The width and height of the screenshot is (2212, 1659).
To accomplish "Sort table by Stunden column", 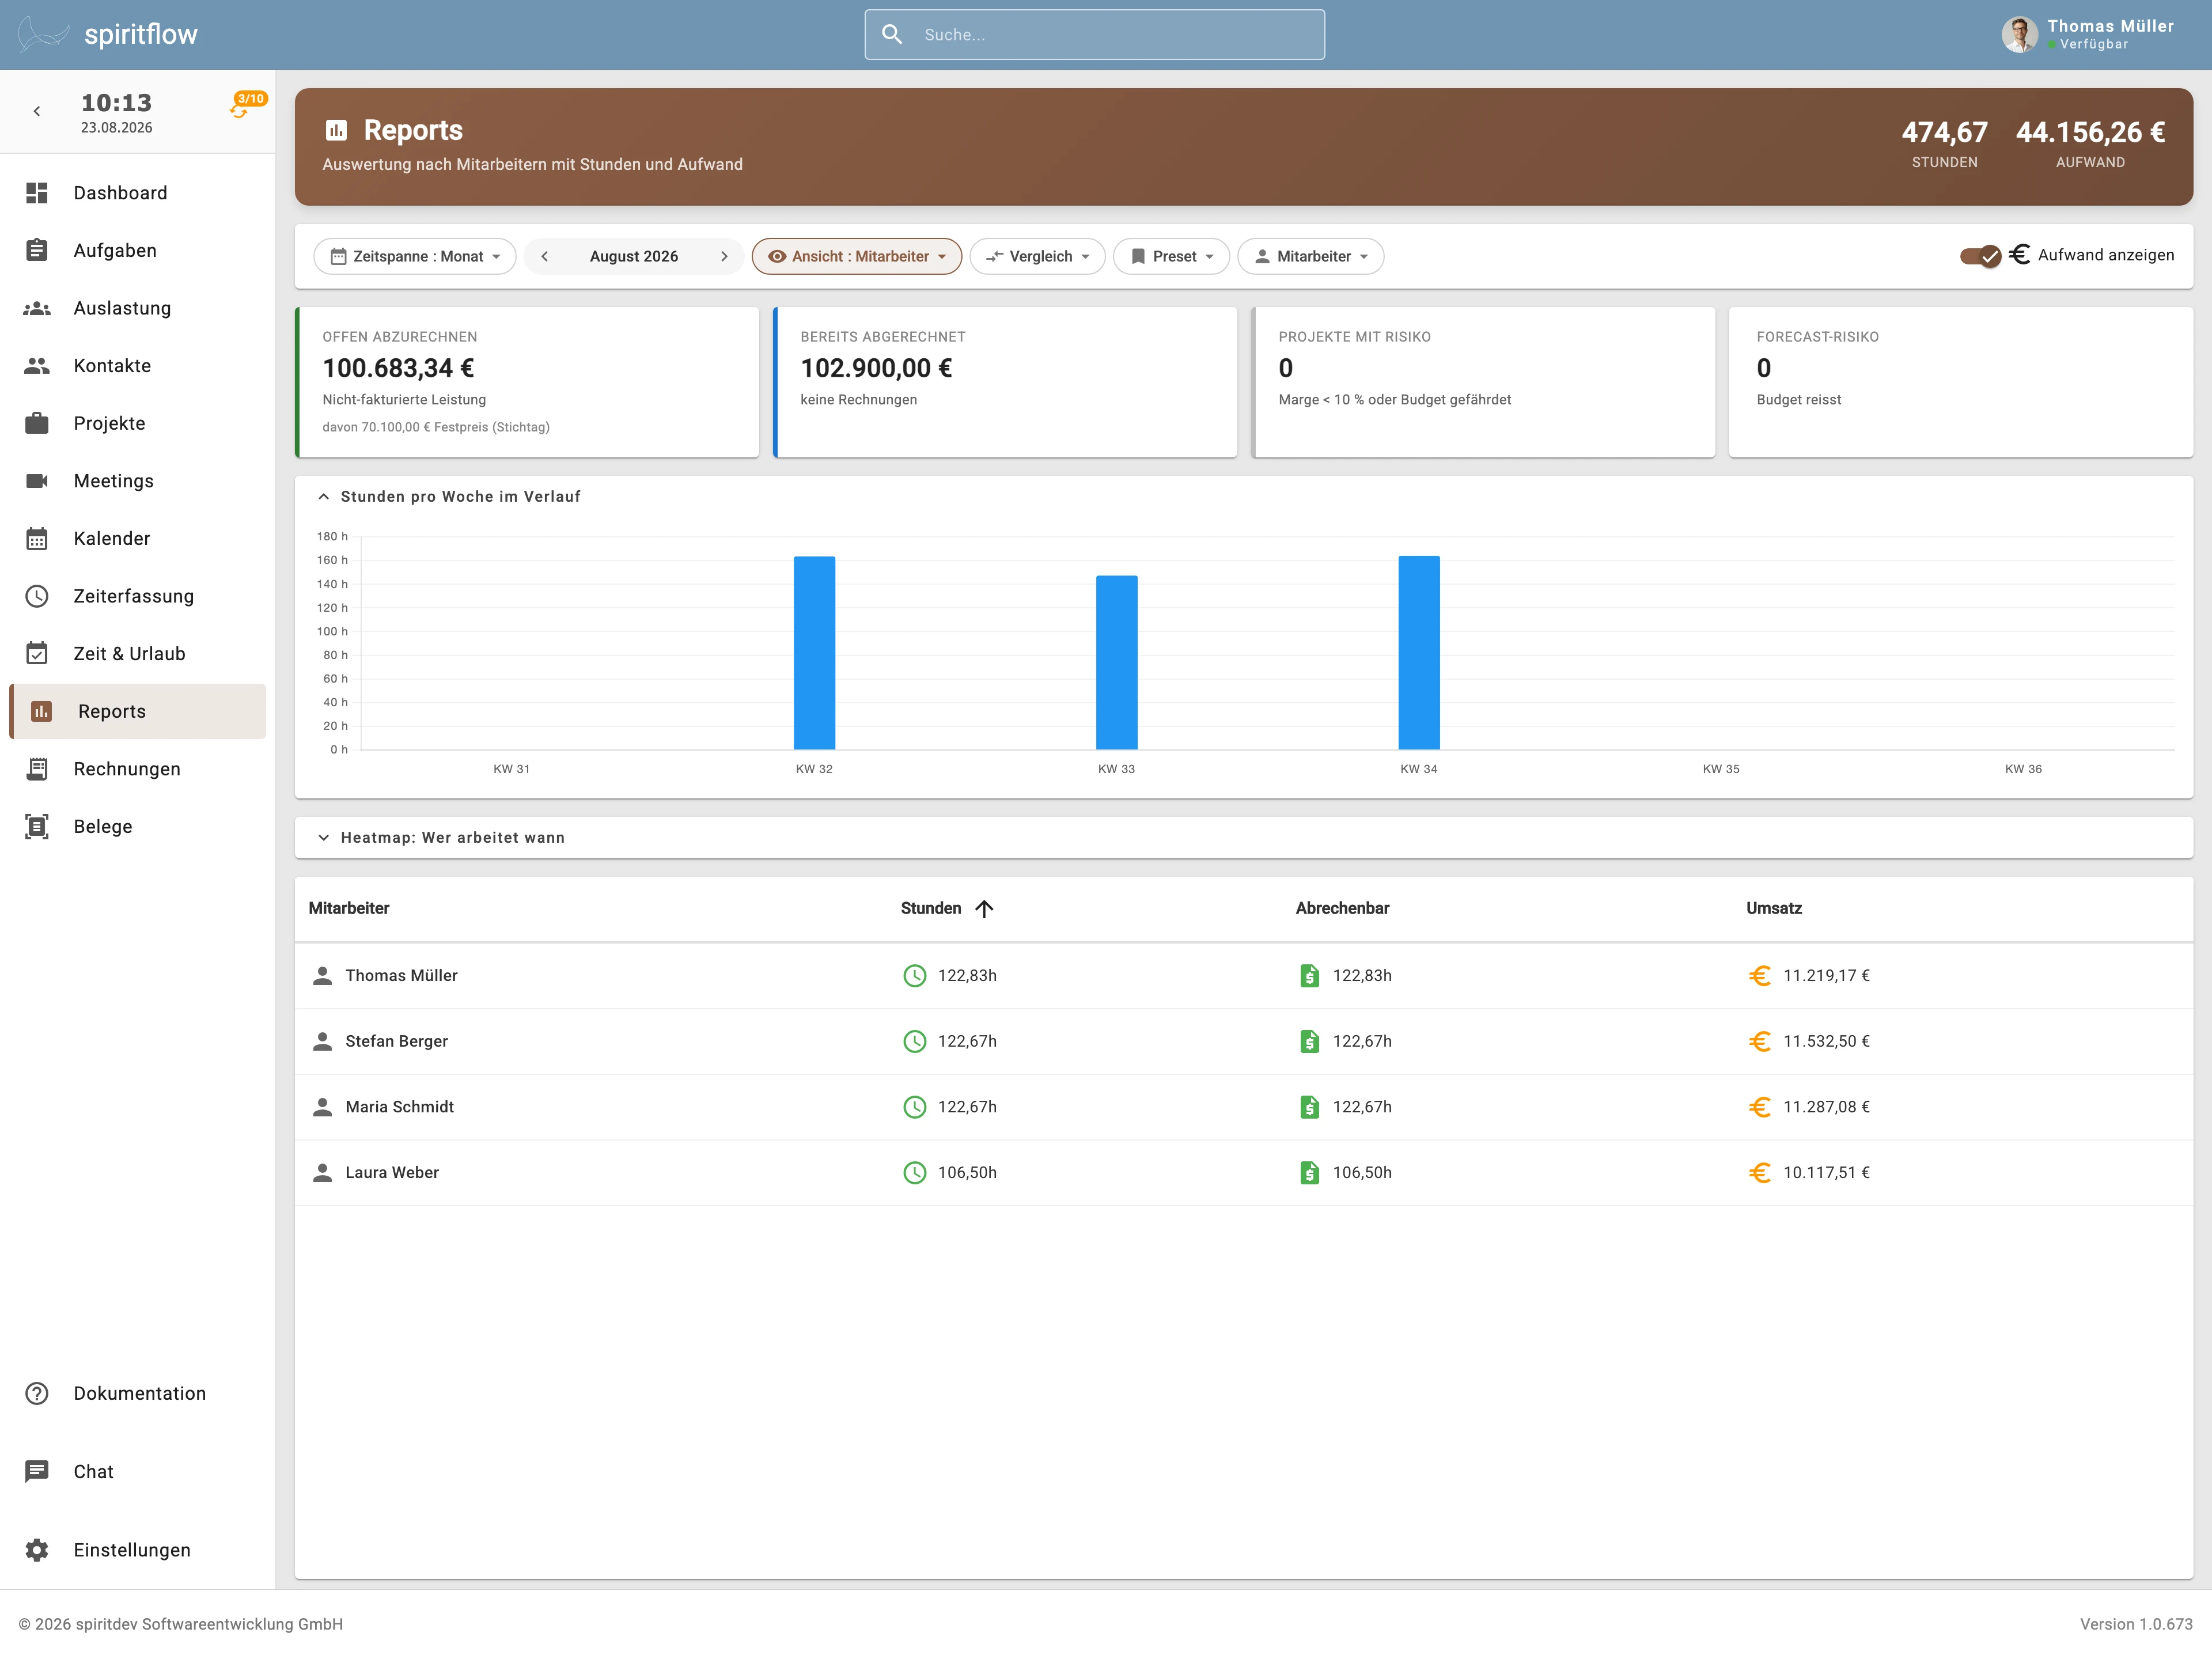I will point(946,908).
